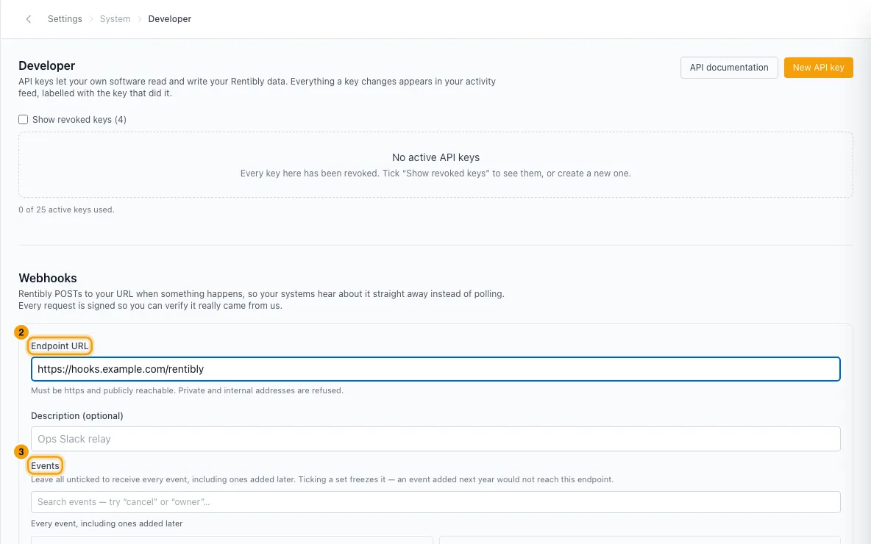Click the back arrow icon

[x=29, y=19]
